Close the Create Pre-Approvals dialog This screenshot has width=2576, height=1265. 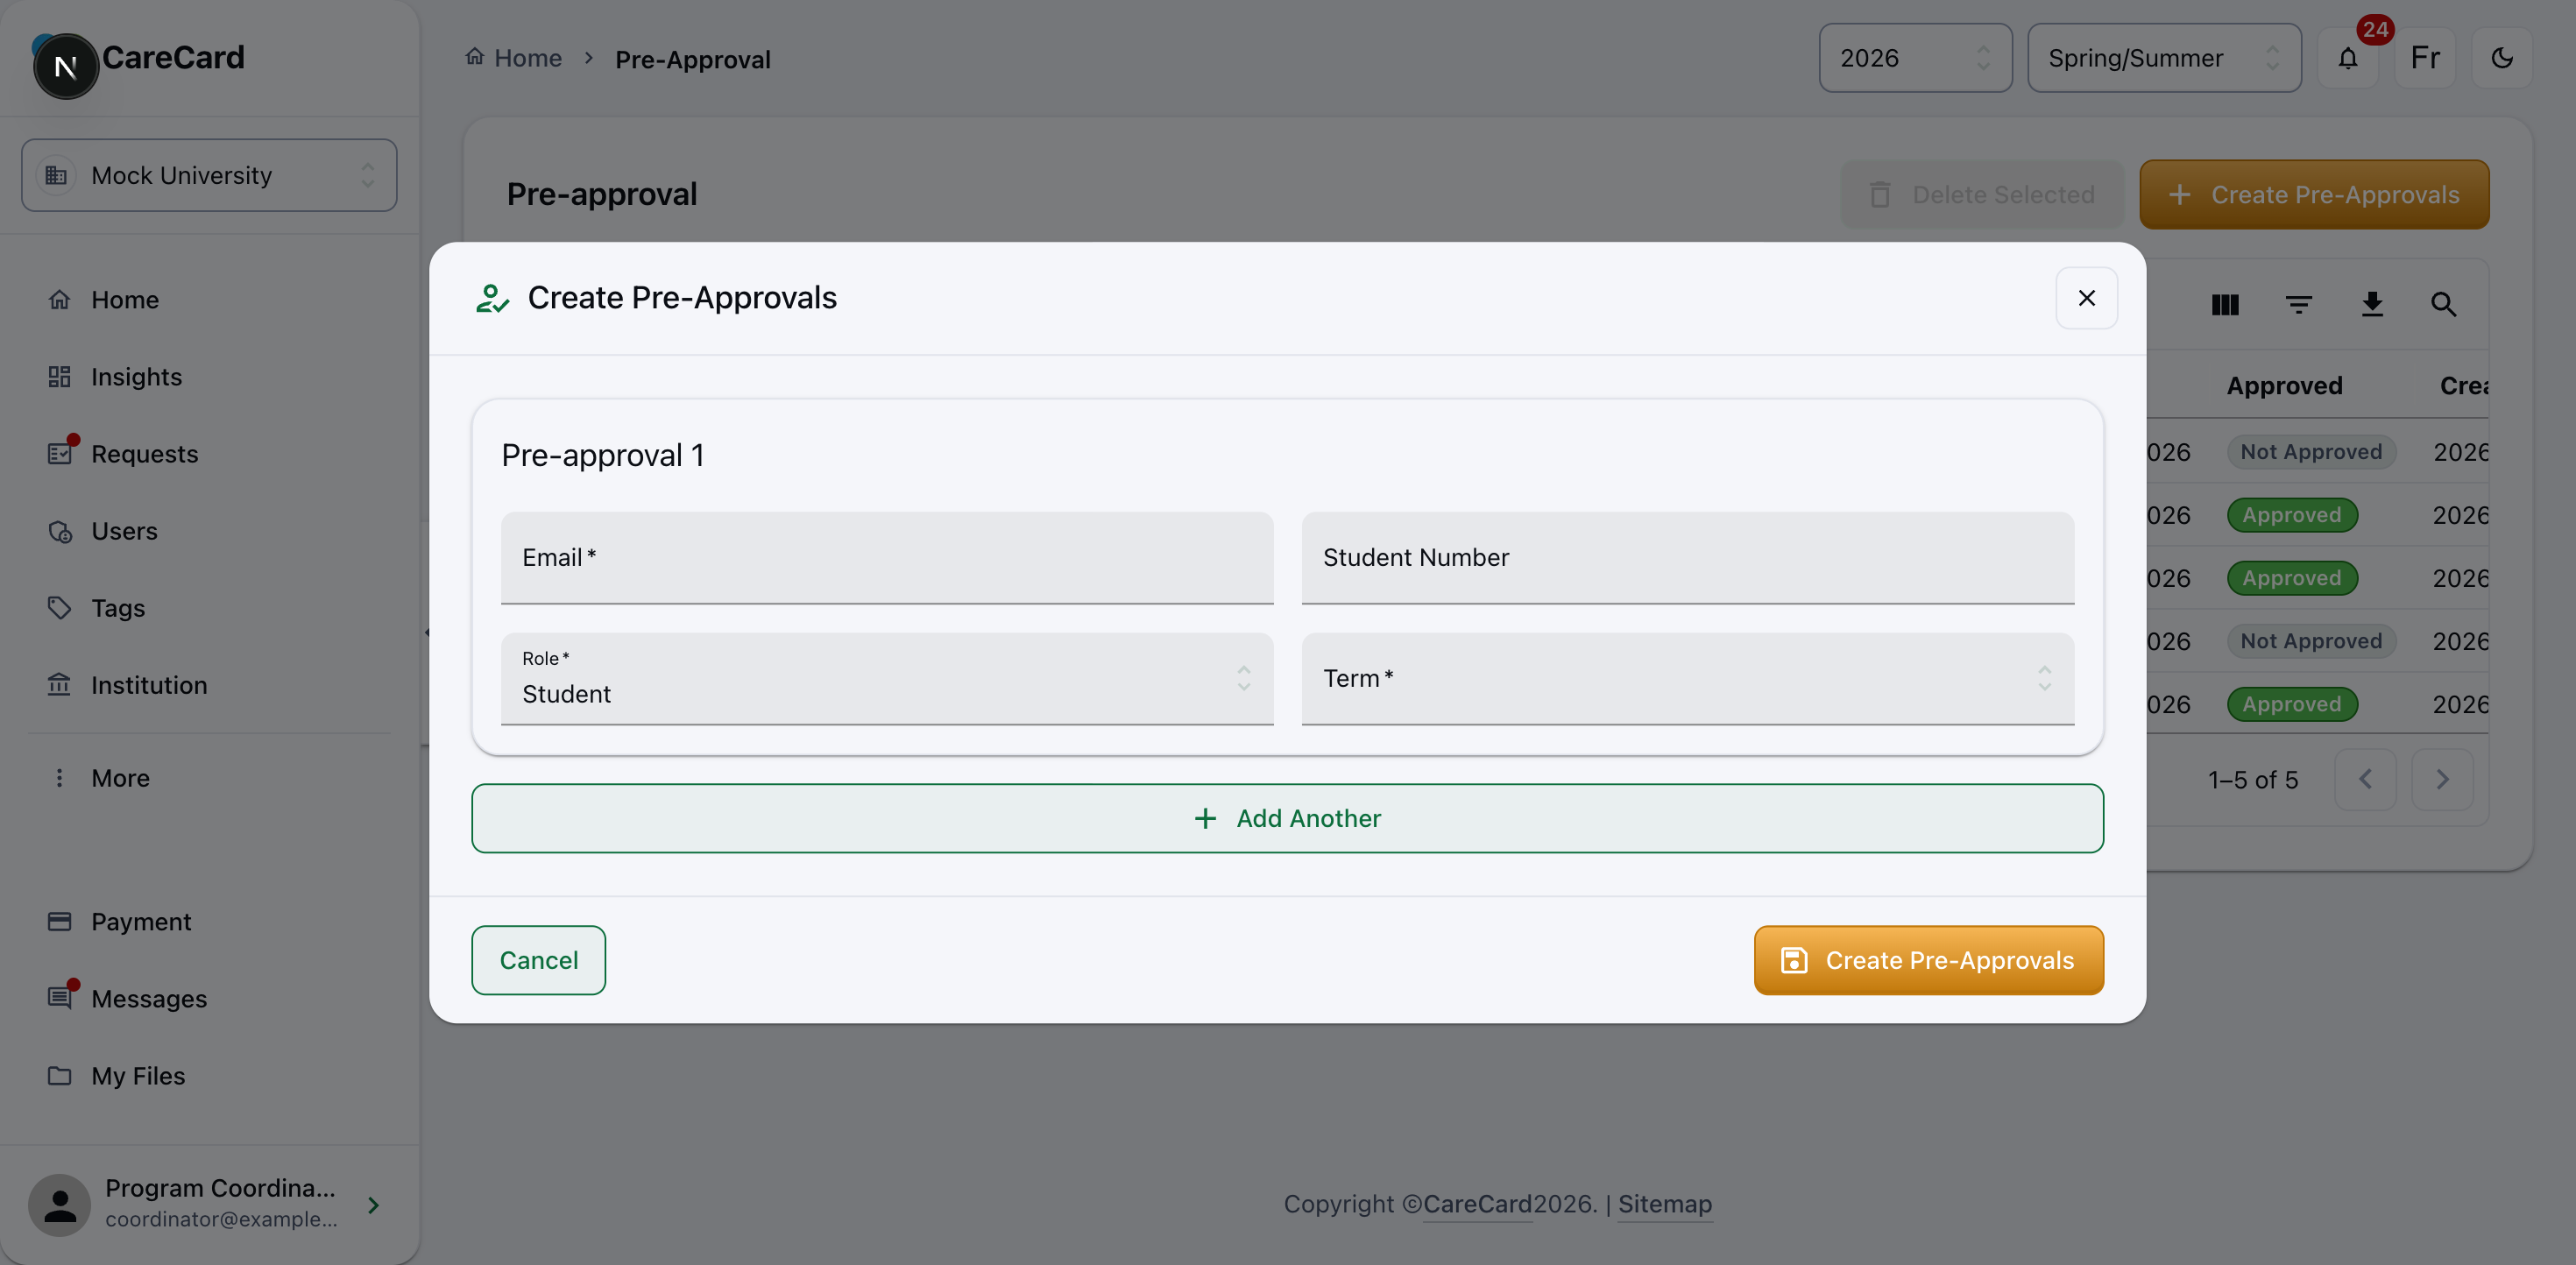coord(2086,298)
